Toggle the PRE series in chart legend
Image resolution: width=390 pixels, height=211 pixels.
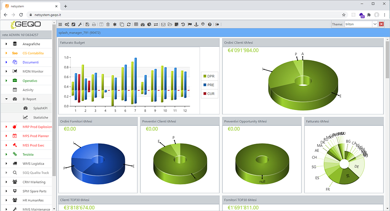[x=209, y=85]
